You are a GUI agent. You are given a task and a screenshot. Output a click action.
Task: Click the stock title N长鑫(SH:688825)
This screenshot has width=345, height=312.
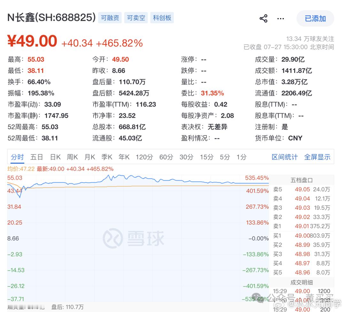click(51, 17)
